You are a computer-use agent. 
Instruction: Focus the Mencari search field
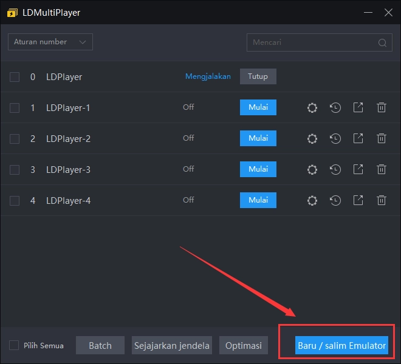coord(320,42)
